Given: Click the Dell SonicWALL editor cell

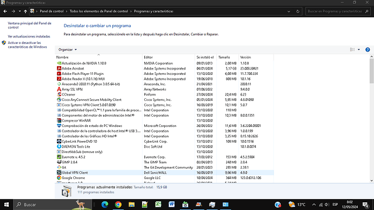Looking at the screenshot, I should (155, 173).
